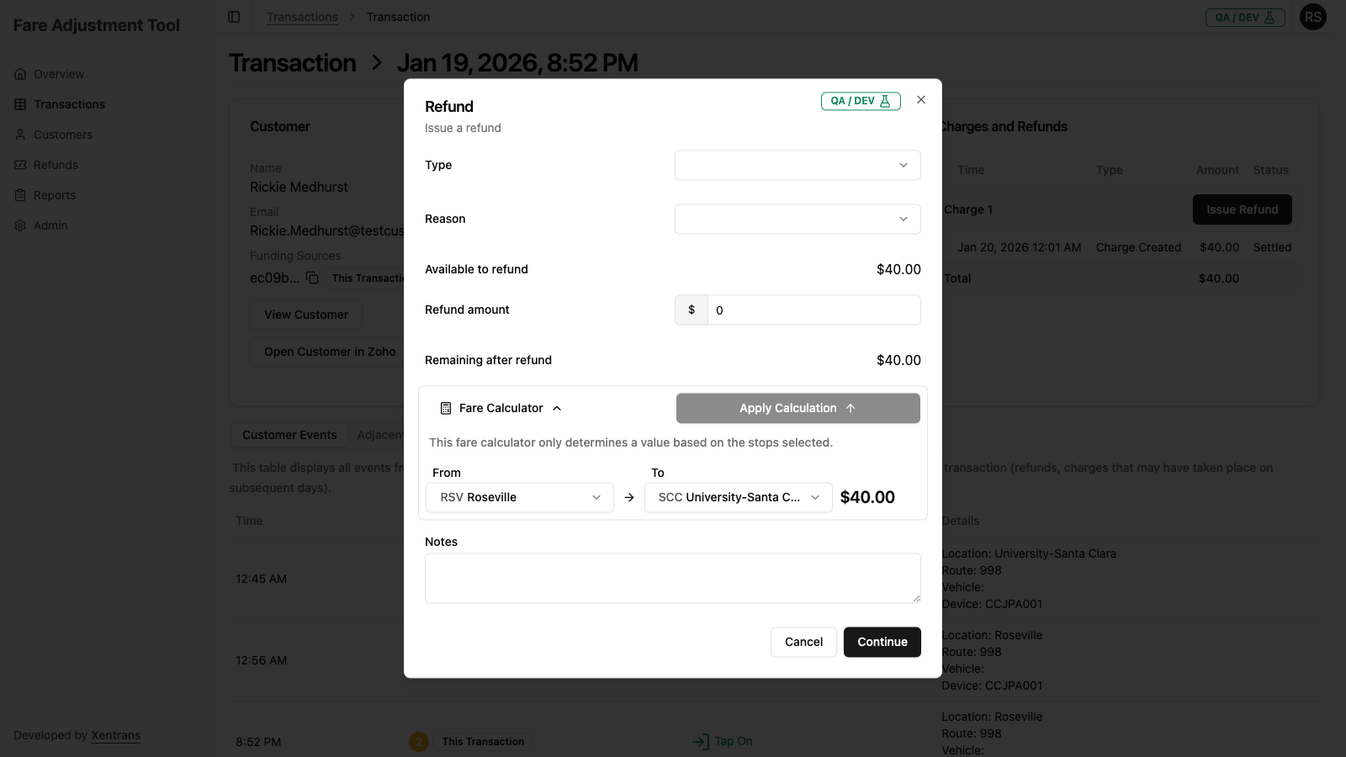Click the Admin gear icon
This screenshot has width=1346, height=757.
pyautogui.click(x=20, y=225)
